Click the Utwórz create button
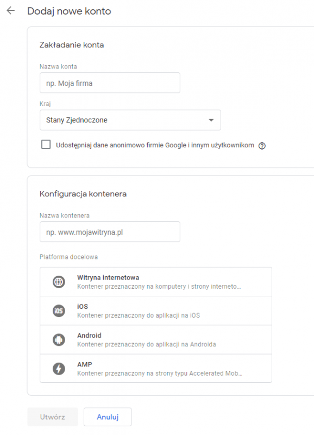 (52, 417)
